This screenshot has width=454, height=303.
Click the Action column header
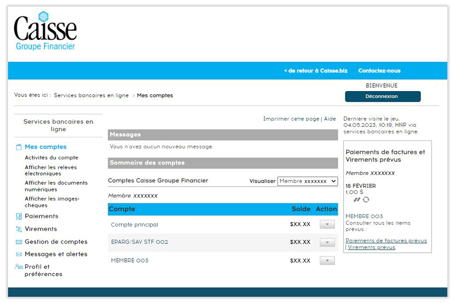coord(326,209)
